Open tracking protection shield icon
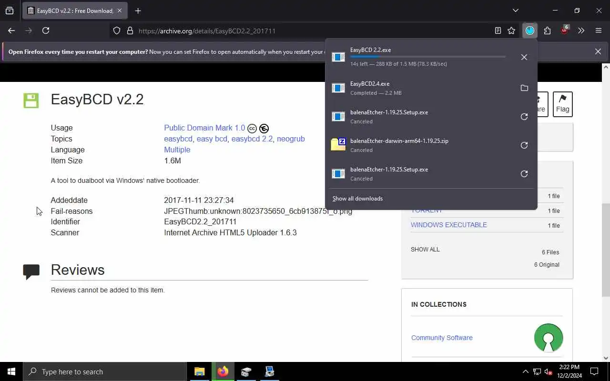This screenshot has width=610, height=381. coord(117,30)
